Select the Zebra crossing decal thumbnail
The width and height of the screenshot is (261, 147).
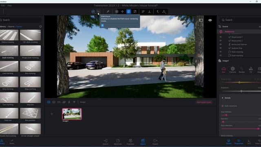(9, 35)
